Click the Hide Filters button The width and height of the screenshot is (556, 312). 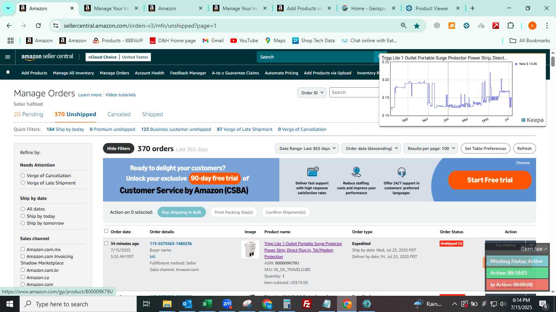point(118,148)
